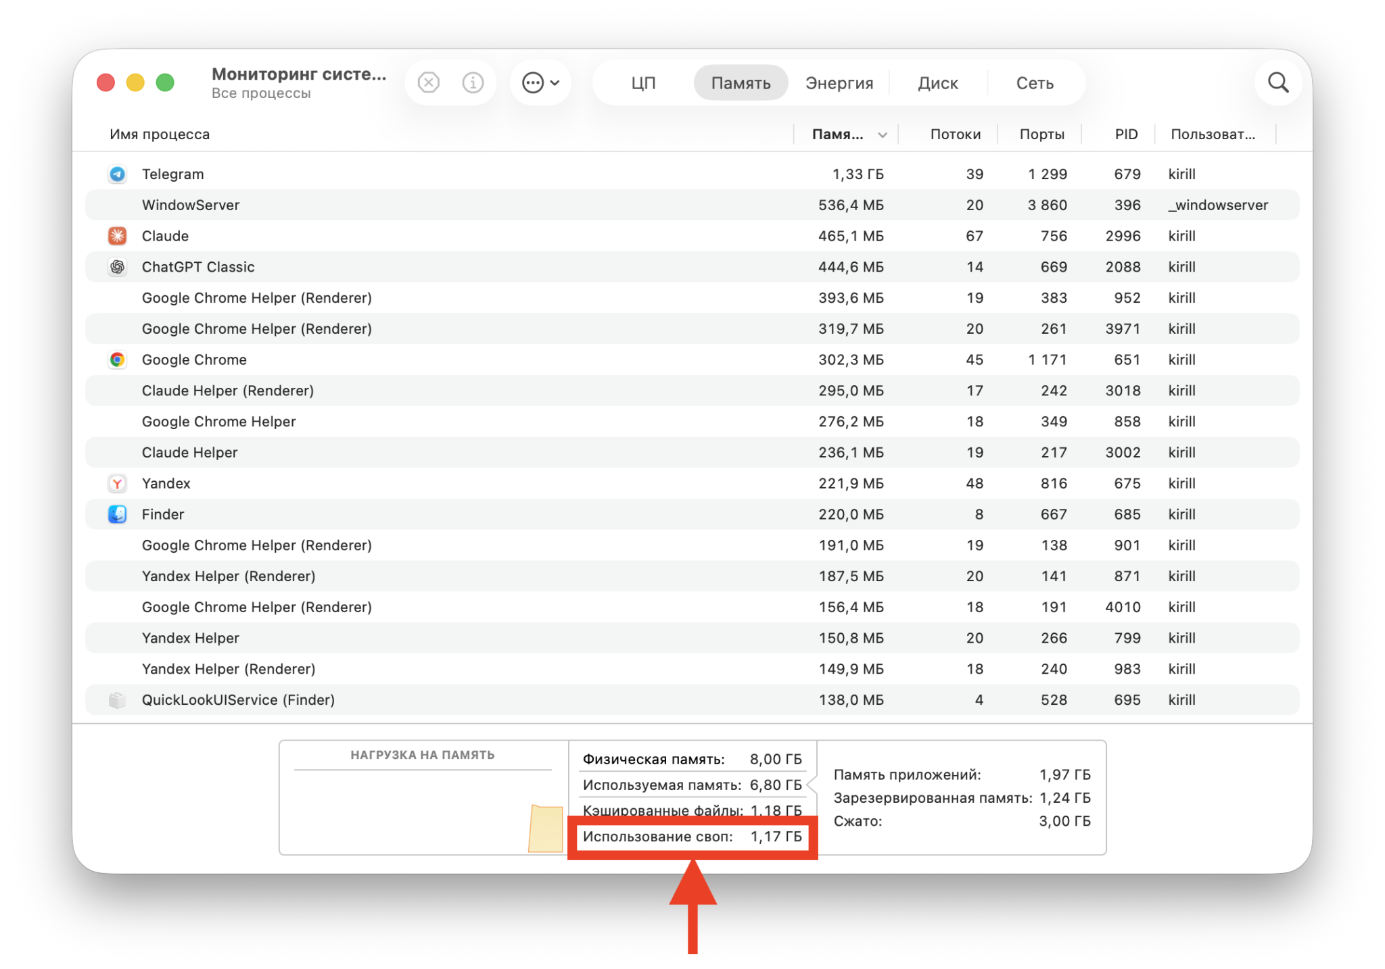Select the Claude Helper (Renderer) row
1385x969 pixels.
[x=692, y=391]
